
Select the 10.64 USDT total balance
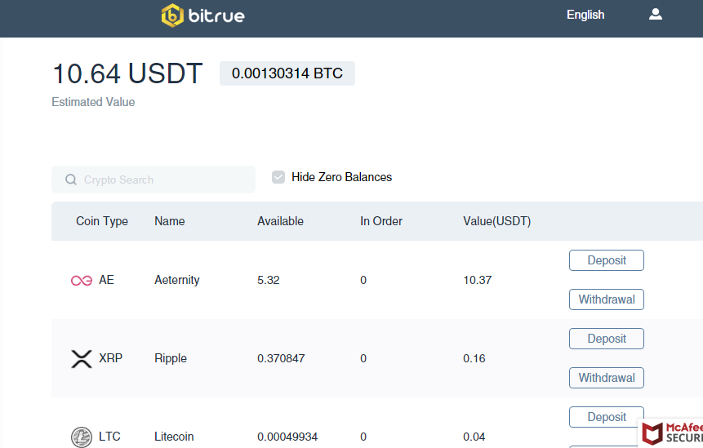[127, 73]
